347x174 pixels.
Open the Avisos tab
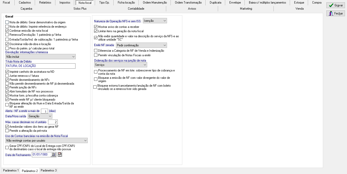click(192, 9)
